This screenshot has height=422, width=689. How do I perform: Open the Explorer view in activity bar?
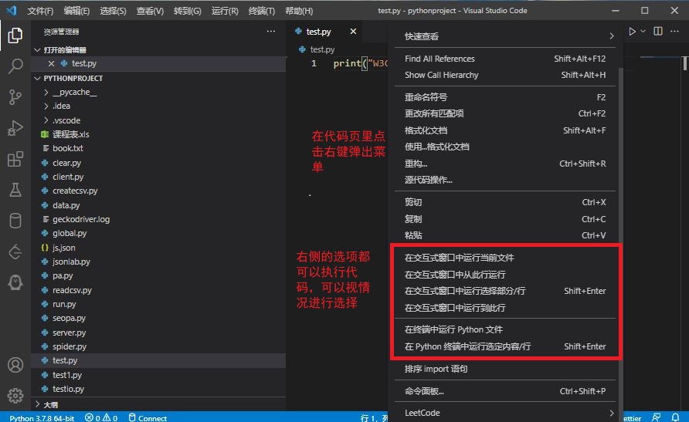15,35
